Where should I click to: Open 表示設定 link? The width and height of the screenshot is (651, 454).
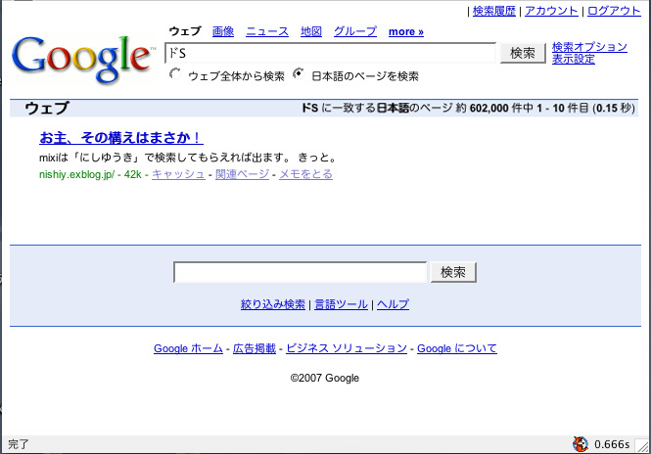[x=573, y=59]
